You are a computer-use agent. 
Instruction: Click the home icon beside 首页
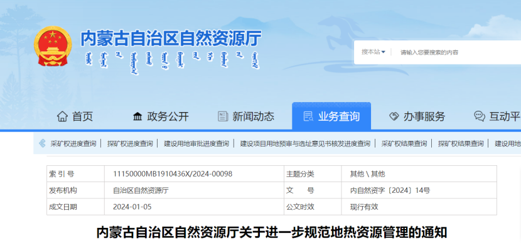[62, 116]
